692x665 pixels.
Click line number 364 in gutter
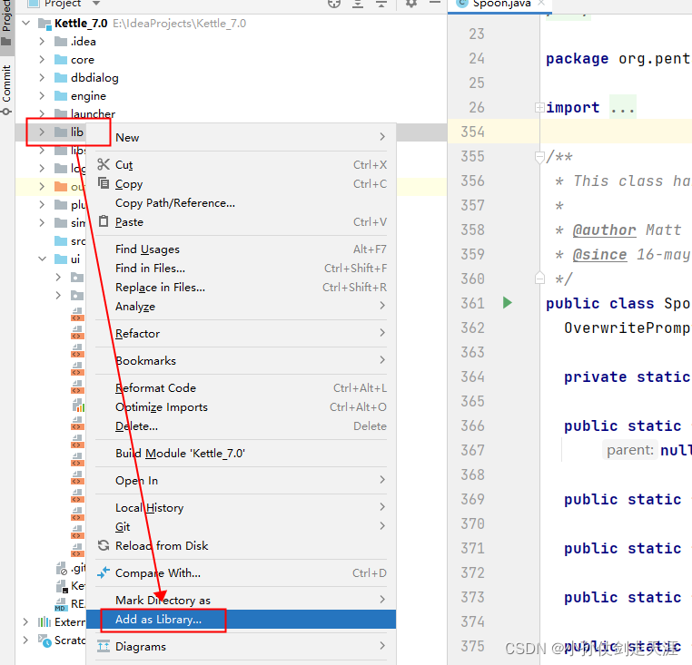coord(472,377)
